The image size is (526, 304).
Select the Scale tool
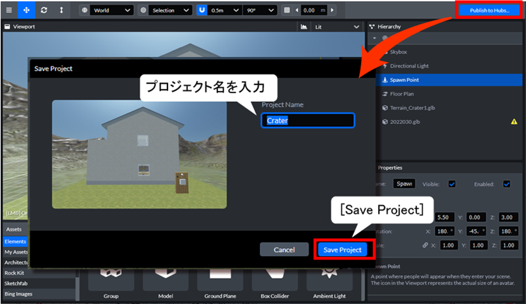(61, 10)
